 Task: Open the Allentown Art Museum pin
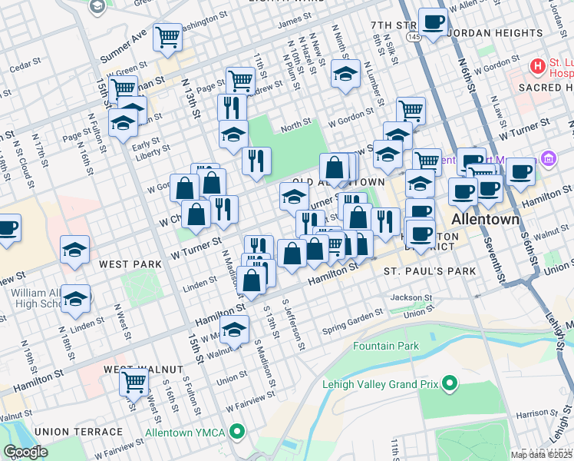[x=548, y=159]
